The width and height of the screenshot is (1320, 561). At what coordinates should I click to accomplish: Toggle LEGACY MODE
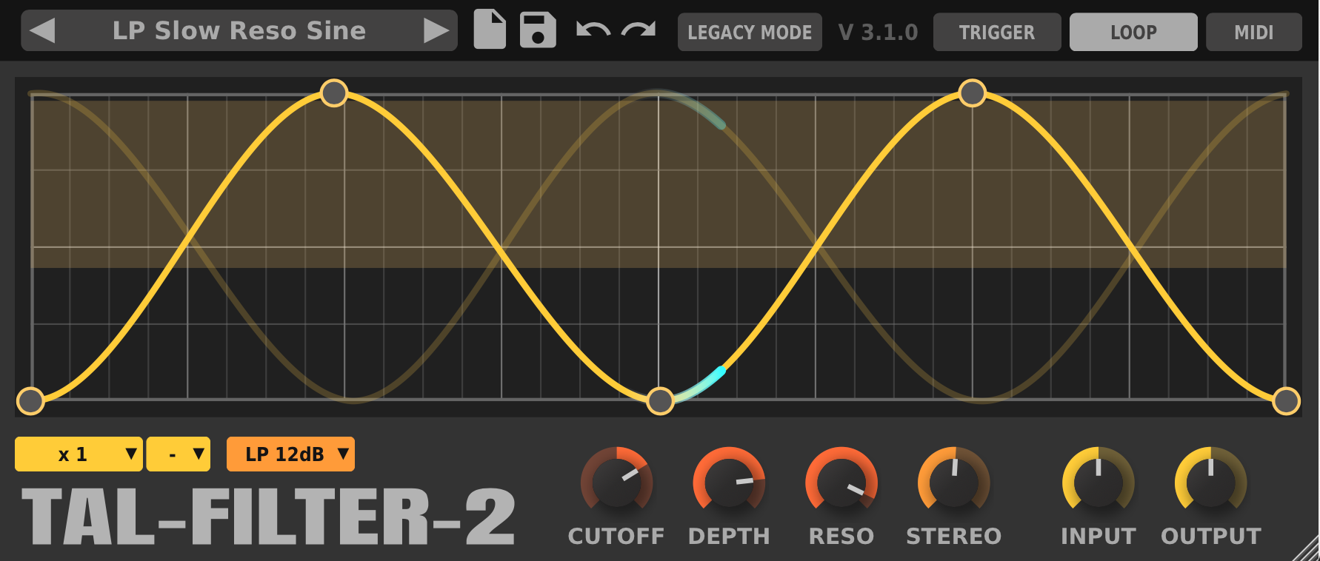[x=750, y=32]
